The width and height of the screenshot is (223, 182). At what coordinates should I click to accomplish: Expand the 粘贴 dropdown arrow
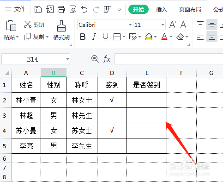[x=17, y=37]
